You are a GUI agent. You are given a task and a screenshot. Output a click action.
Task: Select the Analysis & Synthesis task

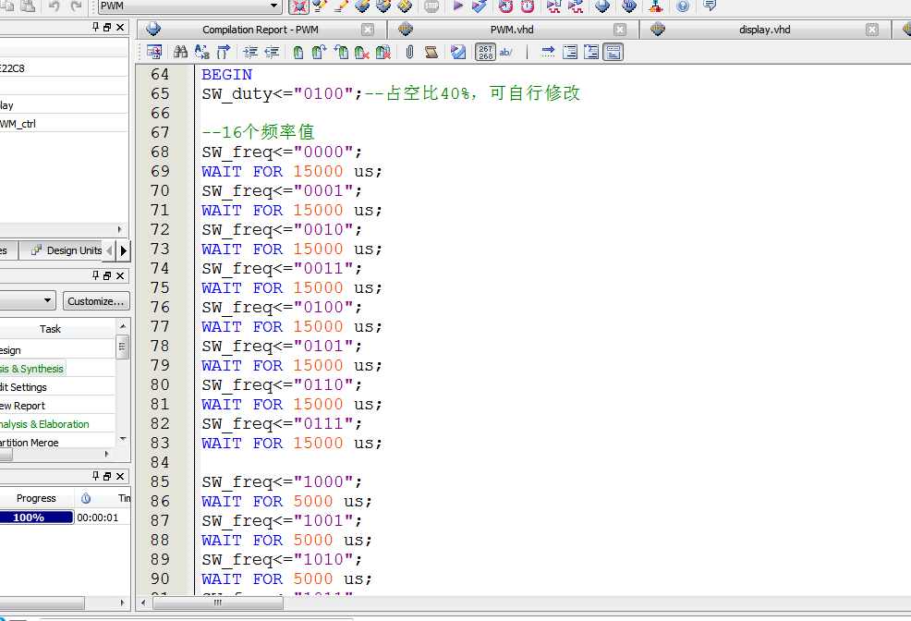32,369
